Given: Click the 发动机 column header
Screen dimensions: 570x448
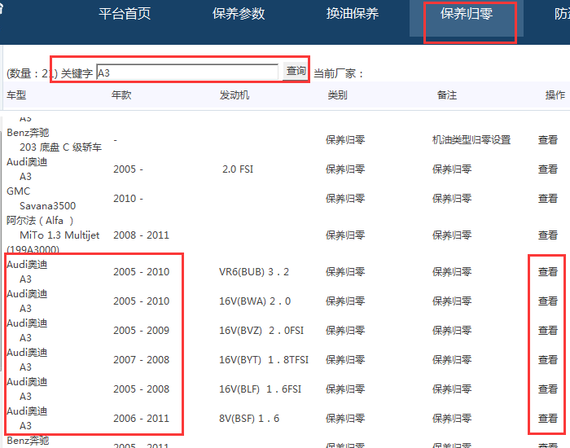Looking at the screenshot, I should [235, 95].
